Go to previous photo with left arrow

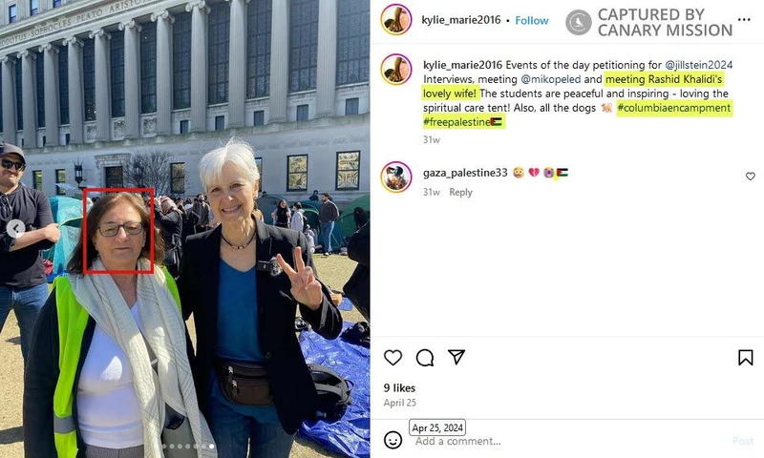pyautogui.click(x=15, y=228)
